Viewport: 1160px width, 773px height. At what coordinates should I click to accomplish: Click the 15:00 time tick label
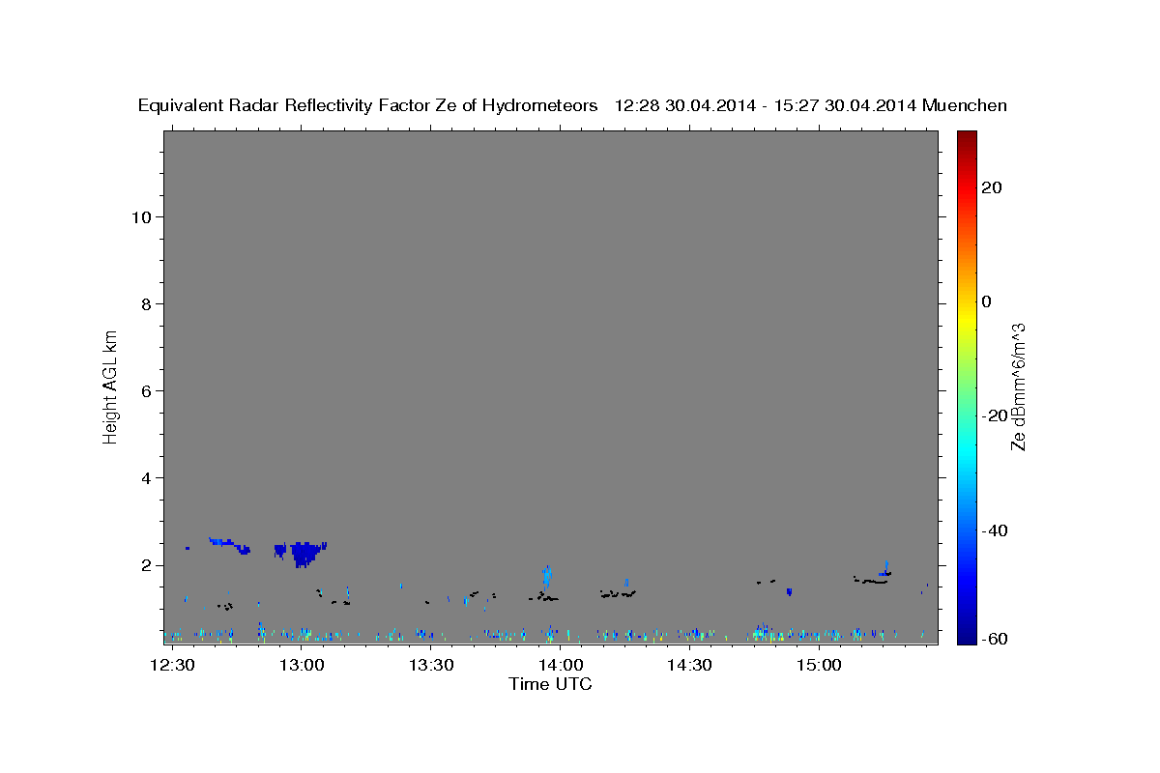click(x=820, y=666)
